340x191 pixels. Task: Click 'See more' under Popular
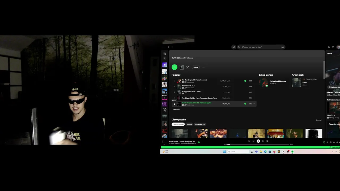pos(176,109)
